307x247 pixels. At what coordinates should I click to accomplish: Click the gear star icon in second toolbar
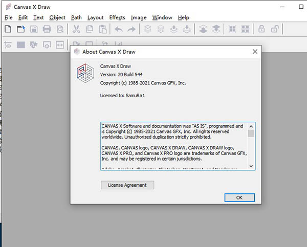(x=34, y=45)
